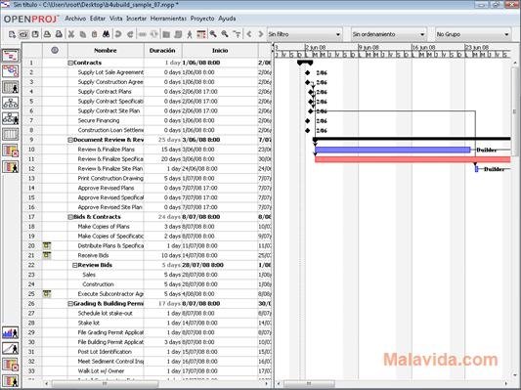Open the Network diagram view in sidebar
The image size is (521, 390).
(x=11, y=71)
